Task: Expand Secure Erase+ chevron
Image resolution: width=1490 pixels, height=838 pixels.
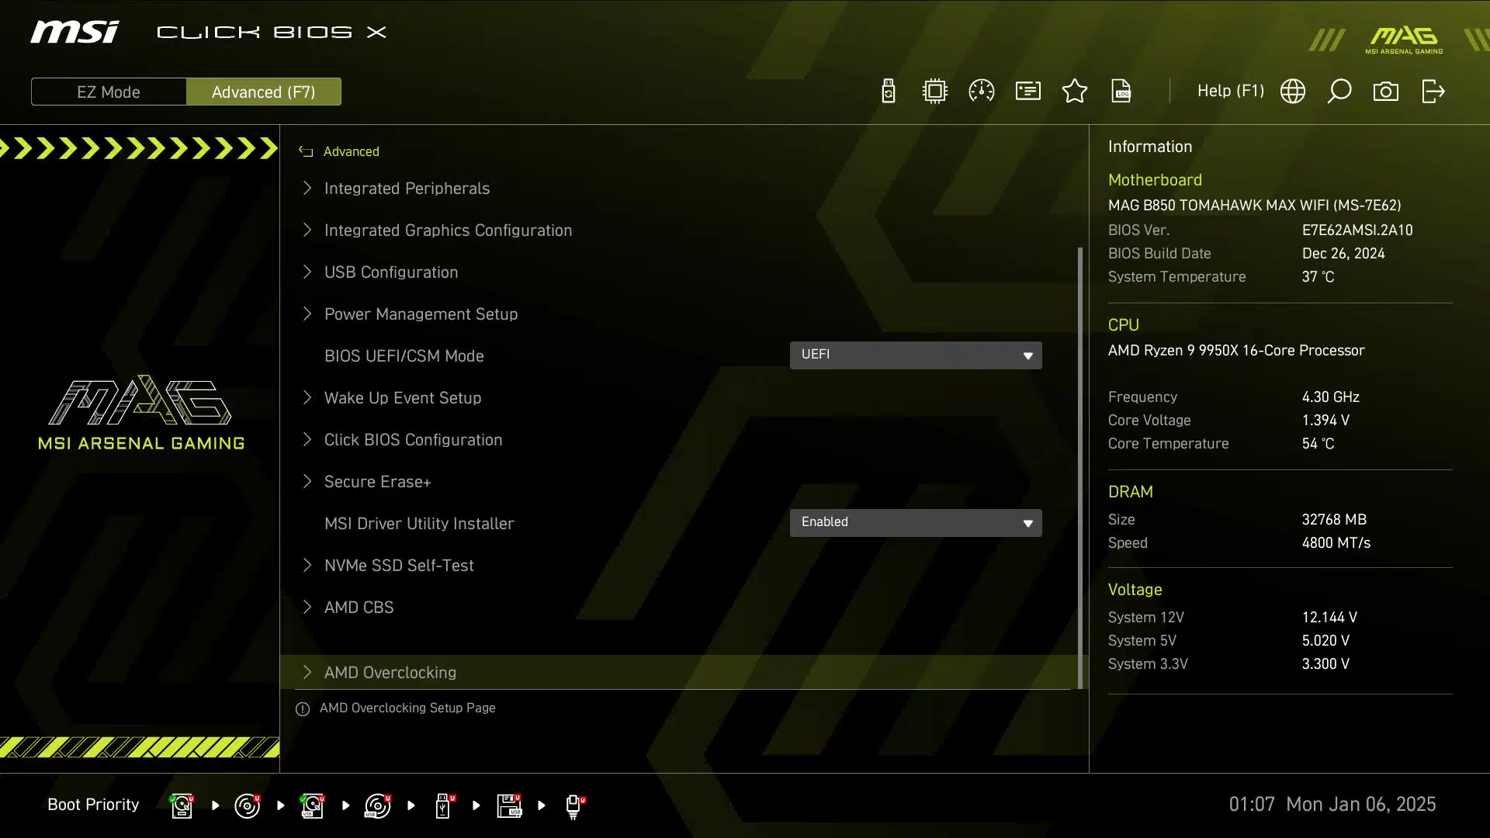Action: point(307,481)
